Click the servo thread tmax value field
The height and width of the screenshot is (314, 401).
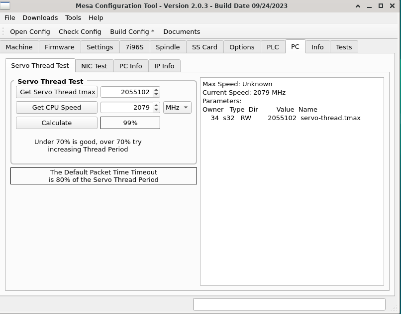(127, 92)
